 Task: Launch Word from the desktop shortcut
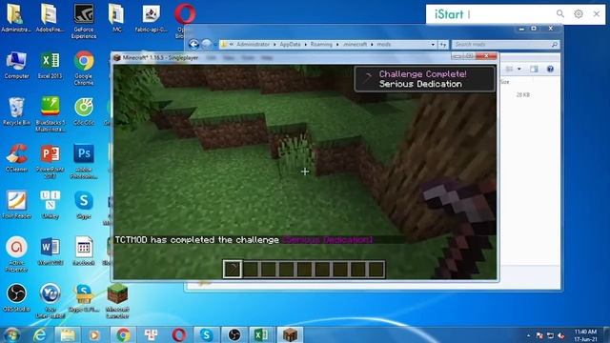(50, 252)
